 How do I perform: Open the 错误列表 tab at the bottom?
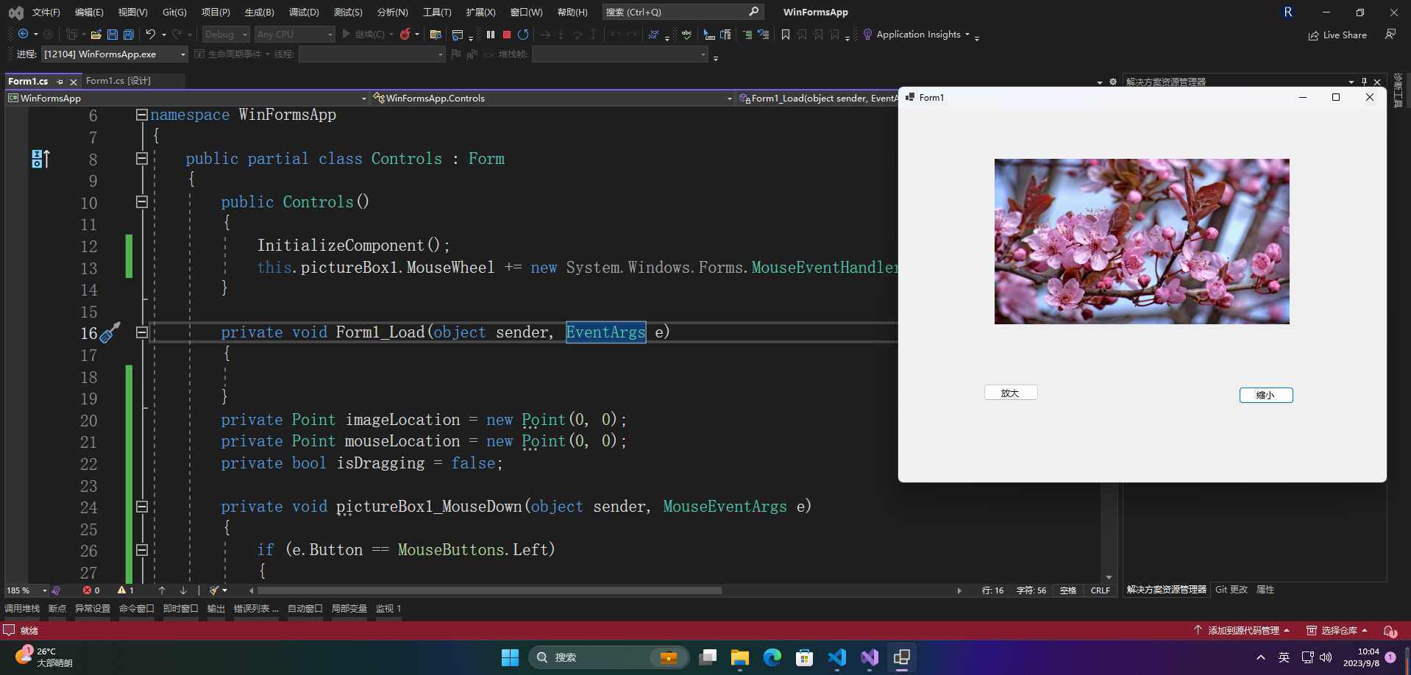(x=256, y=609)
